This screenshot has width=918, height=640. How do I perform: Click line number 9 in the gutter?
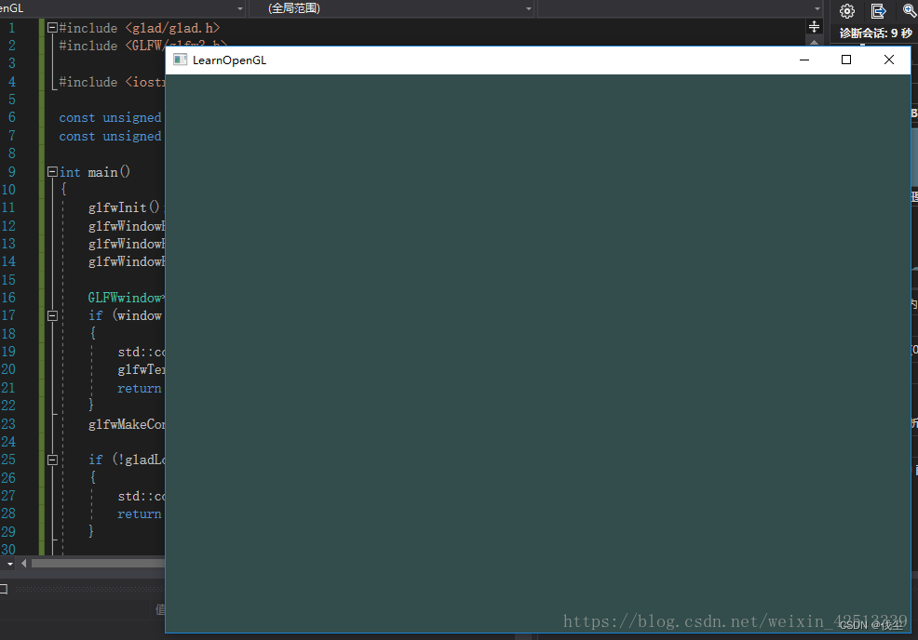(x=12, y=172)
